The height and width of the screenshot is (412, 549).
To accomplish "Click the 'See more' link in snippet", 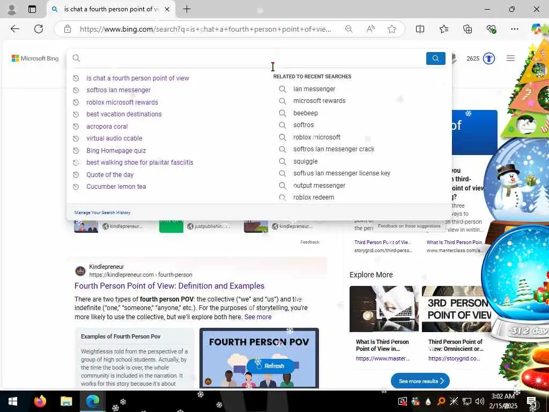I will pyautogui.click(x=258, y=317).
